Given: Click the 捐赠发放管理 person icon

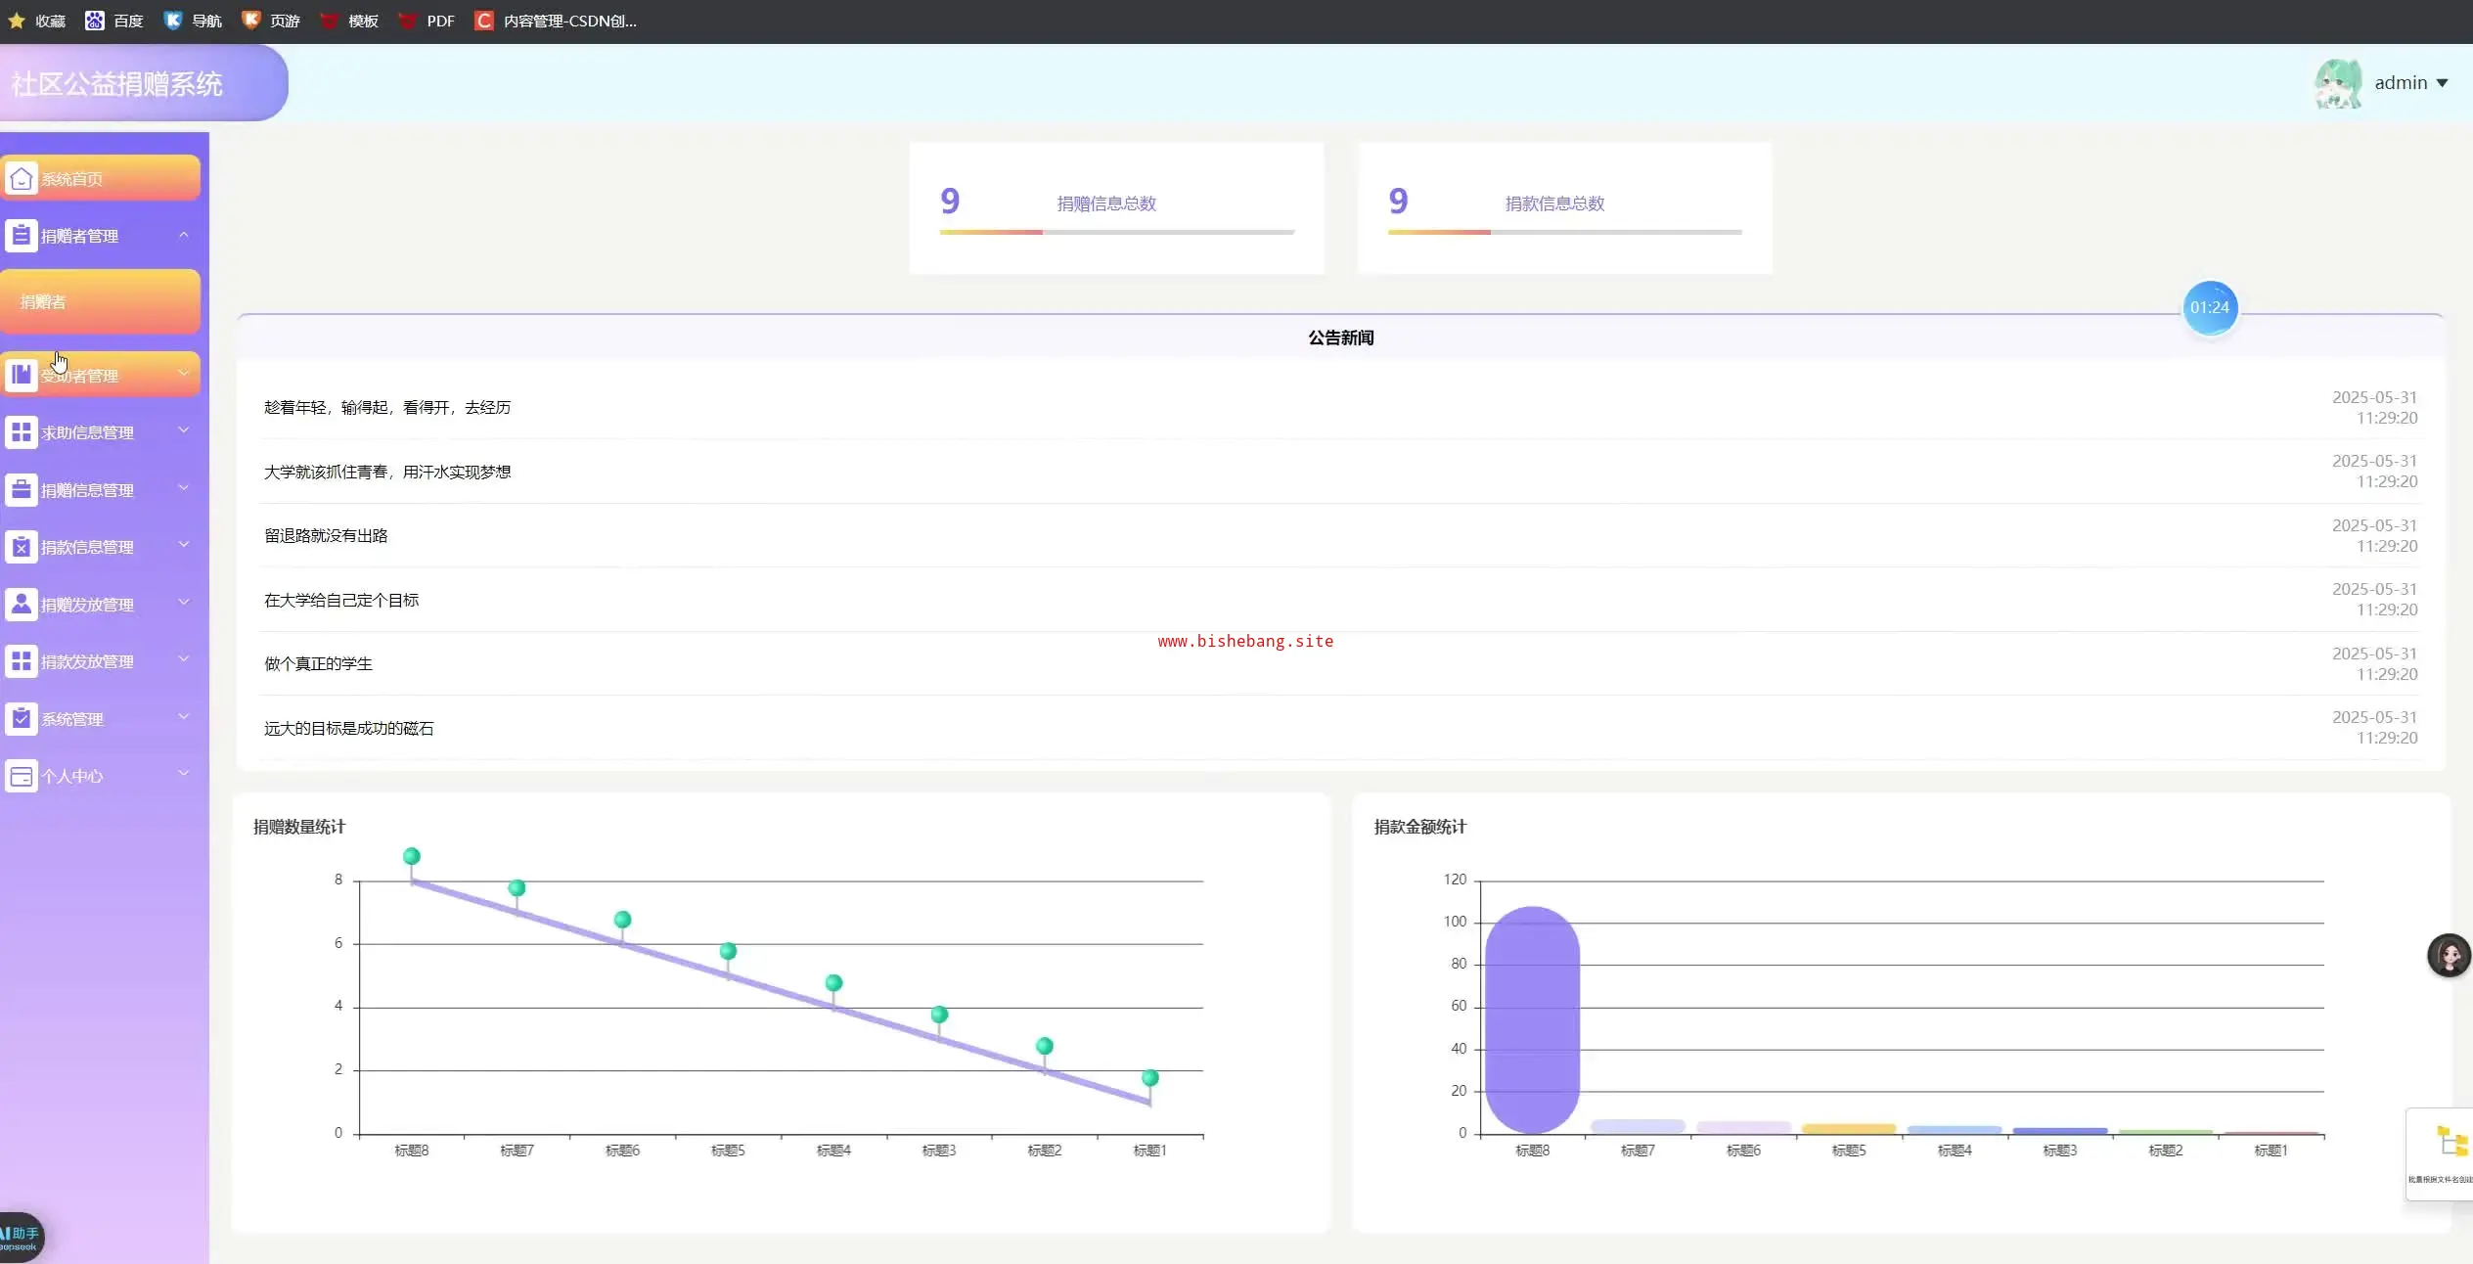Looking at the screenshot, I should [x=22, y=604].
